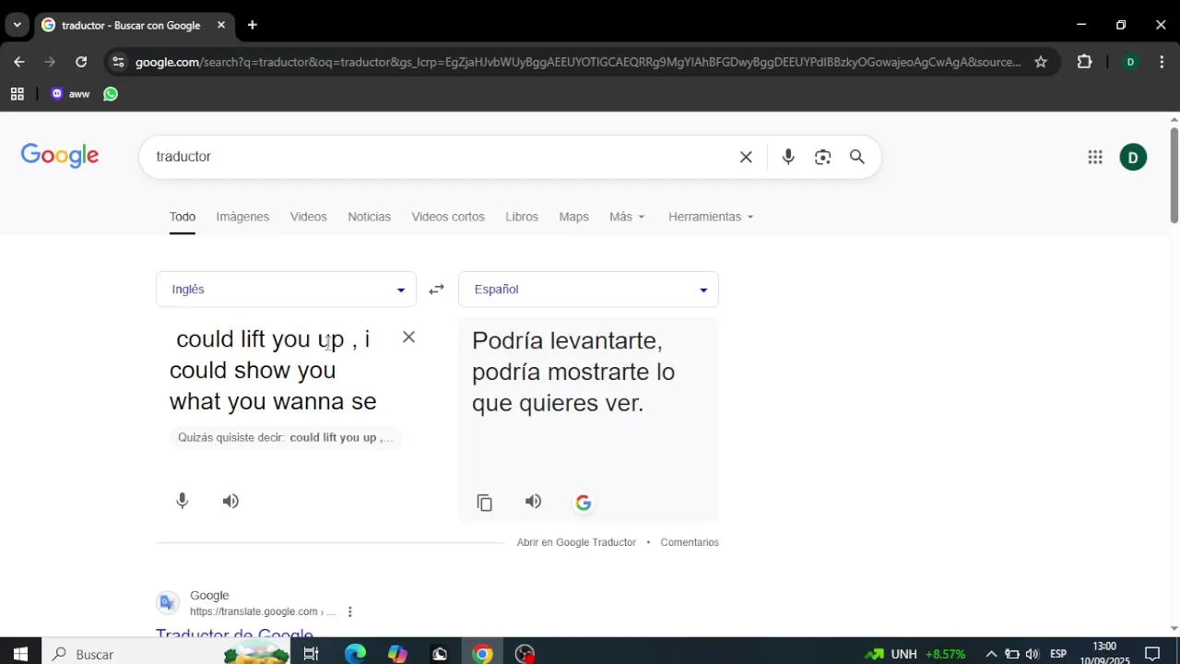This screenshot has height=664, width=1180.
Task: Open the Copilot taskbar icon
Action: [x=397, y=654]
